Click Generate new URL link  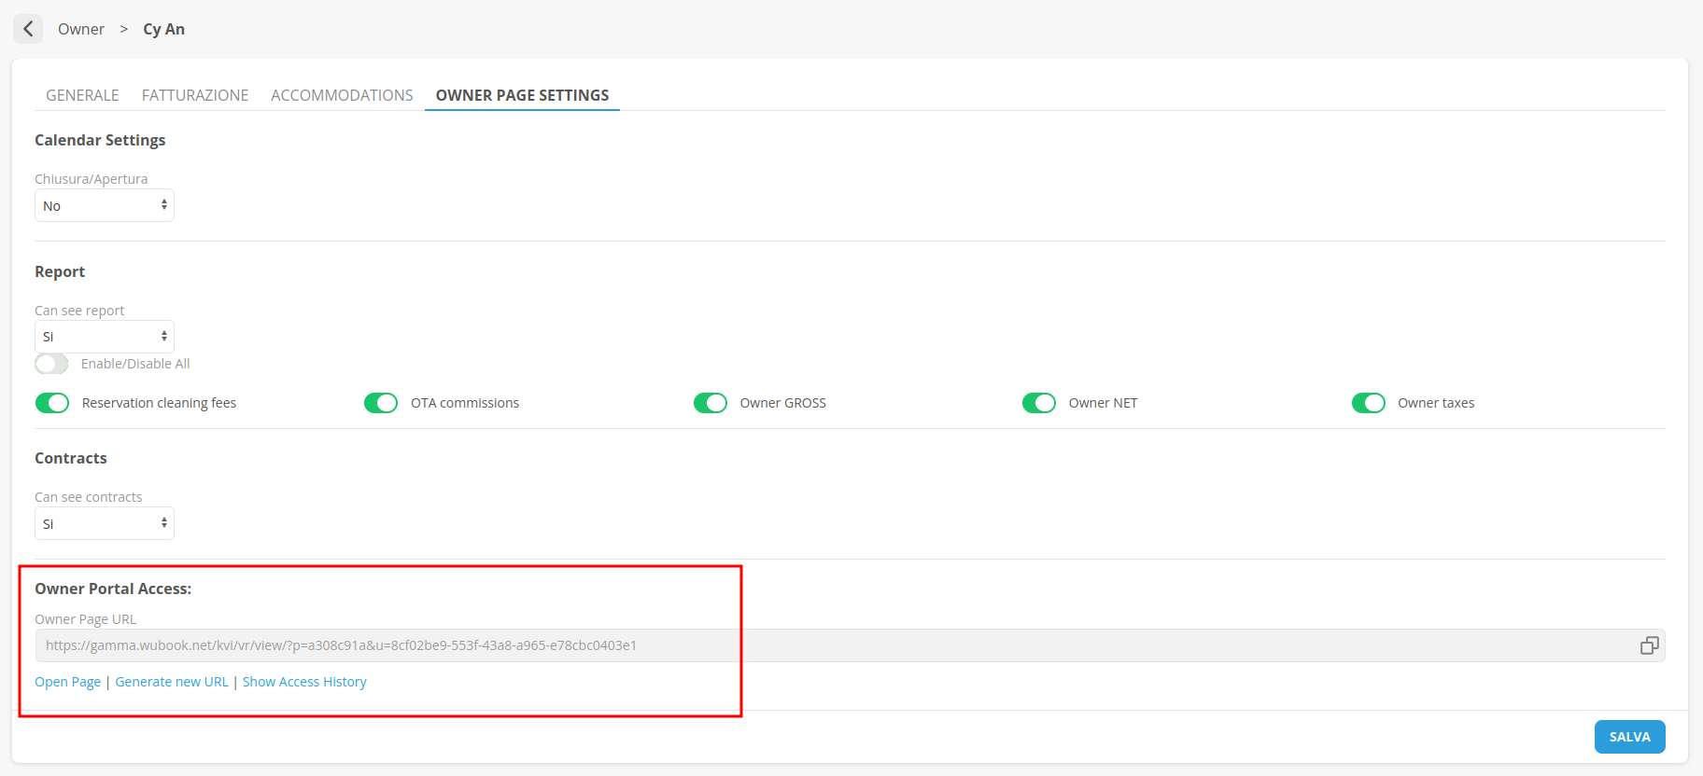(x=172, y=682)
